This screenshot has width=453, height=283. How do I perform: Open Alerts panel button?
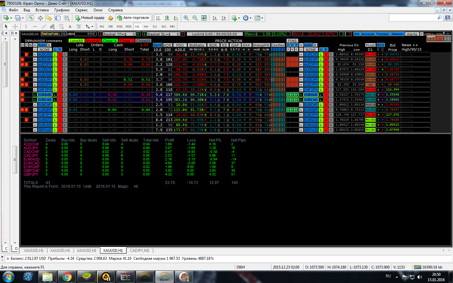click(x=412, y=34)
